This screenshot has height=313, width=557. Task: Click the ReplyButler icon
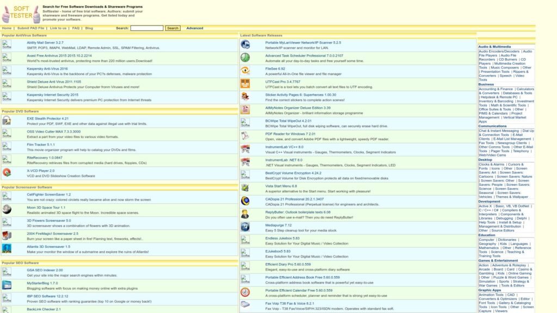[x=245, y=214]
